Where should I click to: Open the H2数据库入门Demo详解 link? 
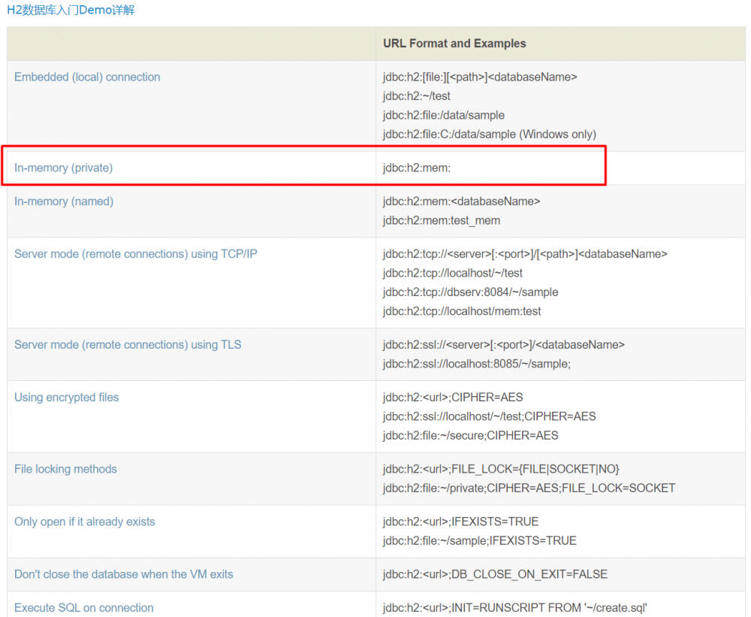(71, 11)
